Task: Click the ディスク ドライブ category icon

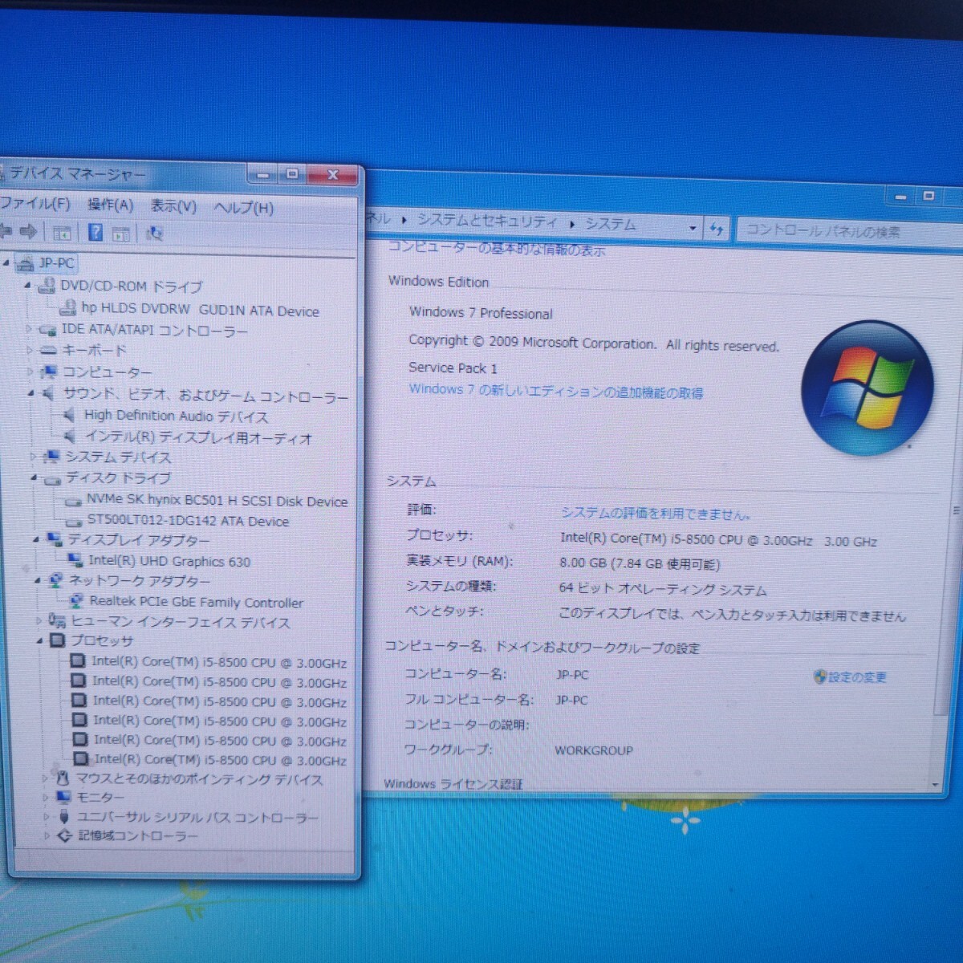Action: pyautogui.click(x=53, y=479)
